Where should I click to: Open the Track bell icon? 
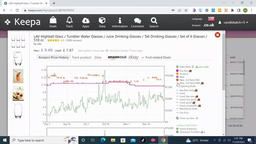tap(69, 22)
